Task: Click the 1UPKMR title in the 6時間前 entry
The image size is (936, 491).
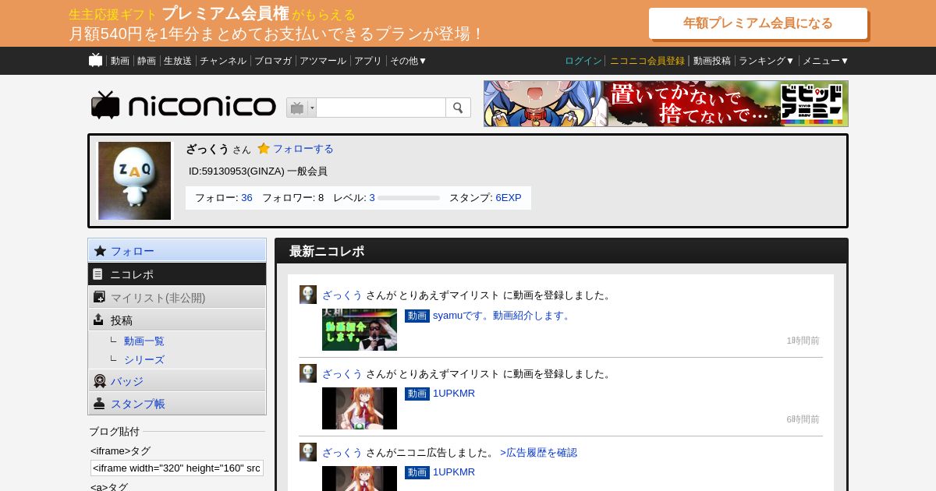Action: [x=454, y=394]
